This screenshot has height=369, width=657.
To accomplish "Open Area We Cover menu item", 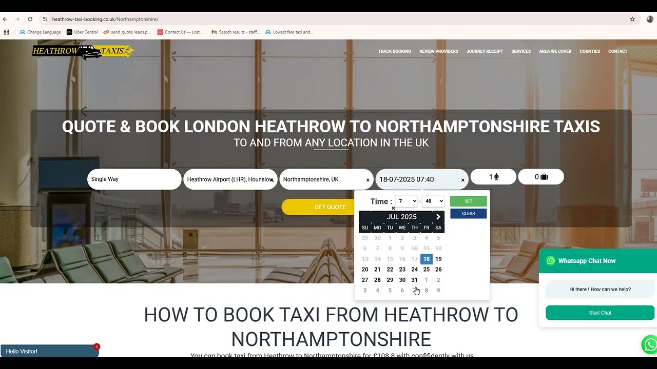I will click(555, 51).
